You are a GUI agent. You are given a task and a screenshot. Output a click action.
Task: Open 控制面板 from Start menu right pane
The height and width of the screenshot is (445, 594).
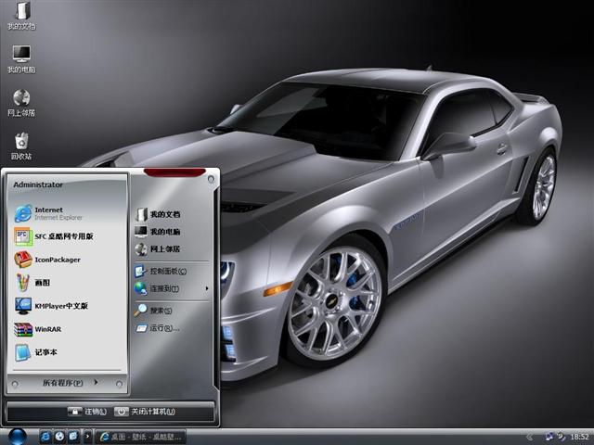[x=167, y=272]
